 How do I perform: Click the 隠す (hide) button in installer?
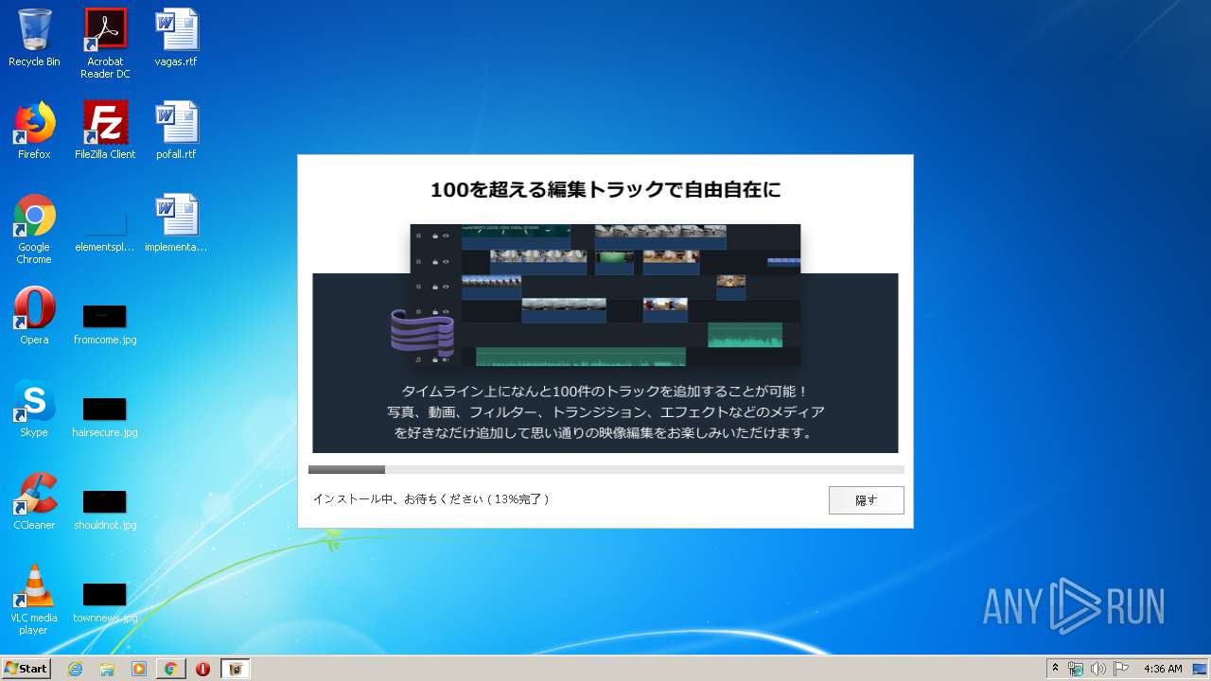coord(866,500)
